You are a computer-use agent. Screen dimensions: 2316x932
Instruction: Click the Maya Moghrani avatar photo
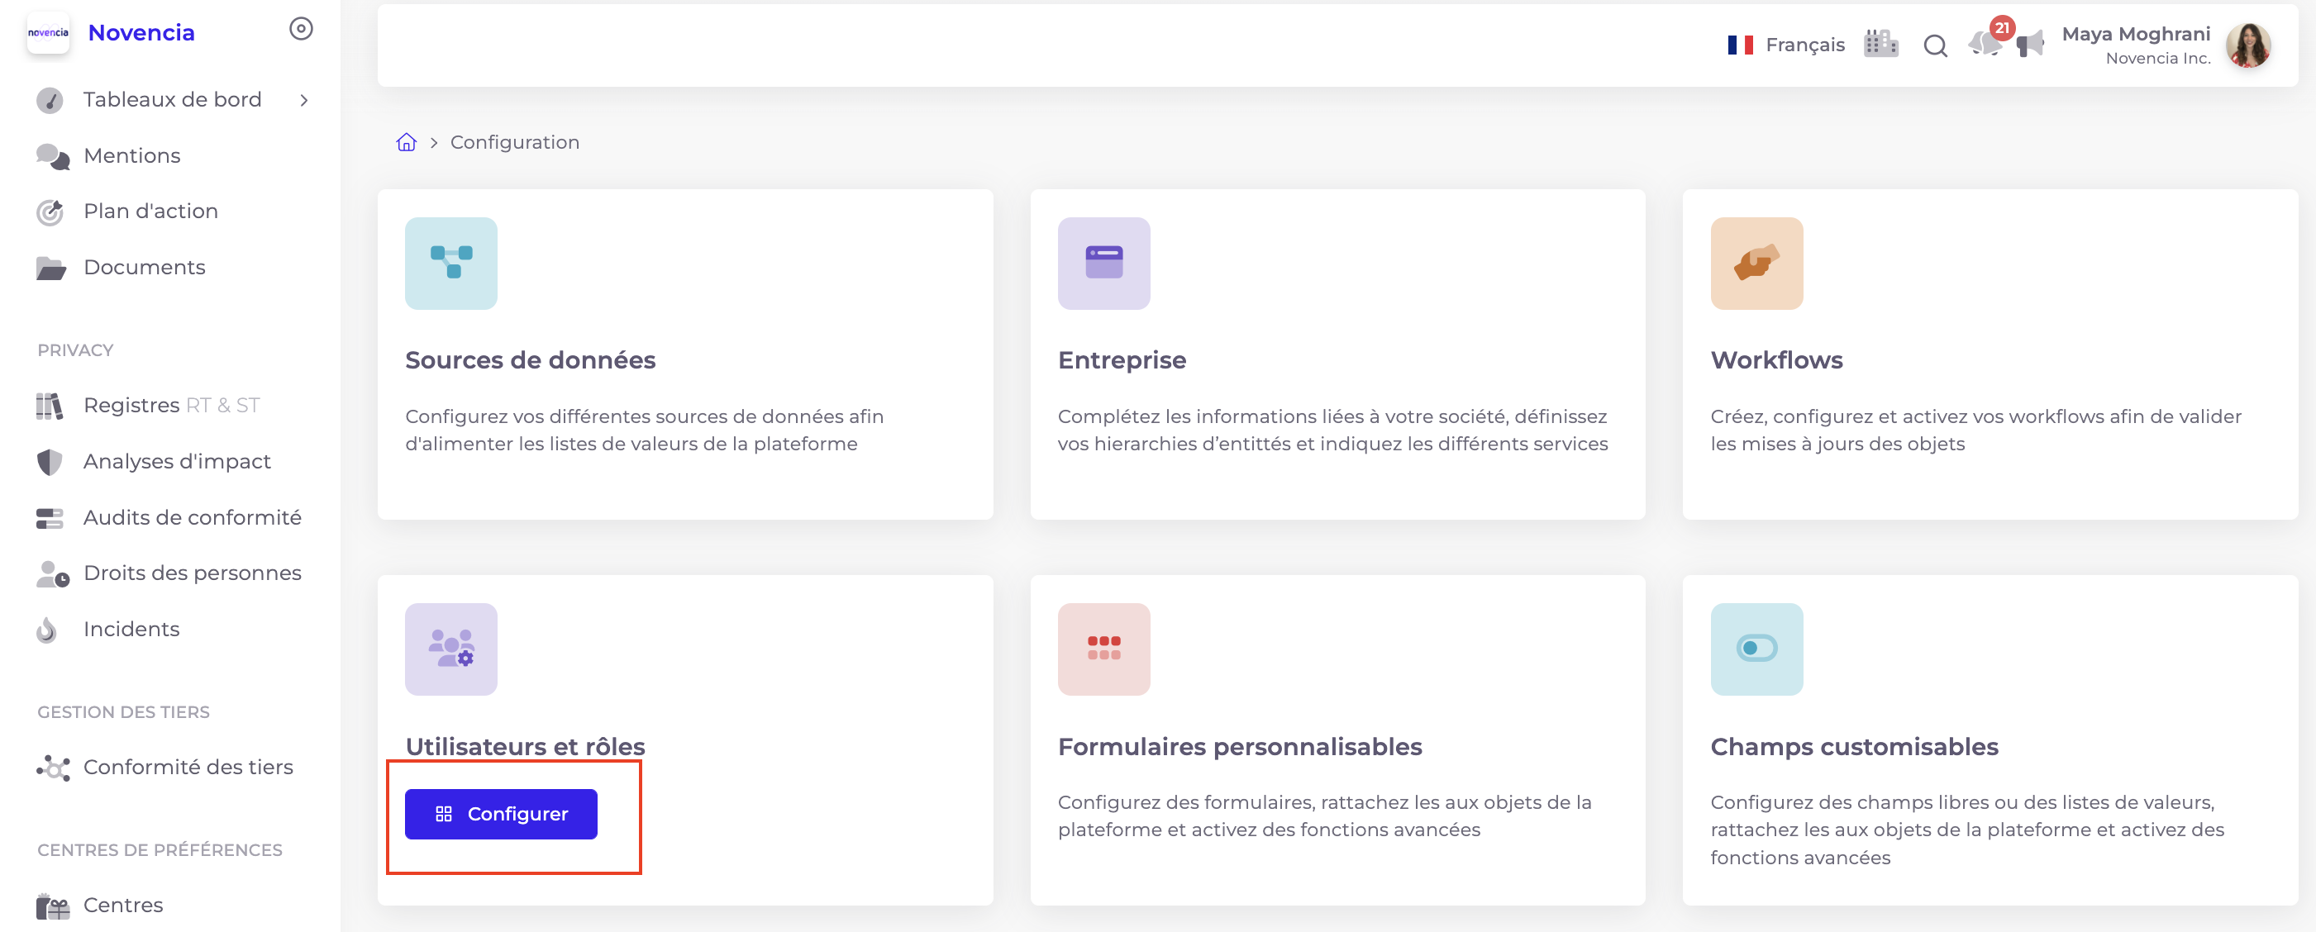tap(2247, 45)
